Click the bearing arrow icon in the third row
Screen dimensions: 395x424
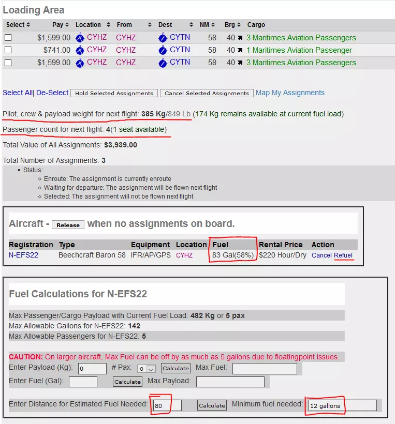click(x=240, y=63)
